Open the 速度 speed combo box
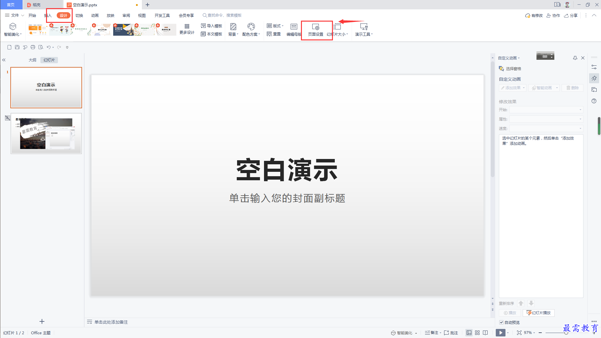The image size is (601, 338). click(546, 129)
